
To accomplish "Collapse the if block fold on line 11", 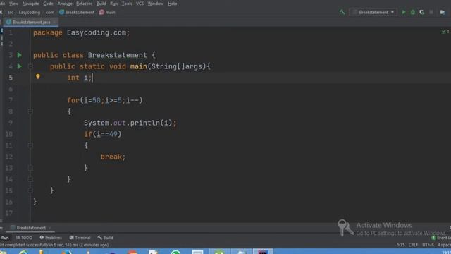I will tap(30, 145).
